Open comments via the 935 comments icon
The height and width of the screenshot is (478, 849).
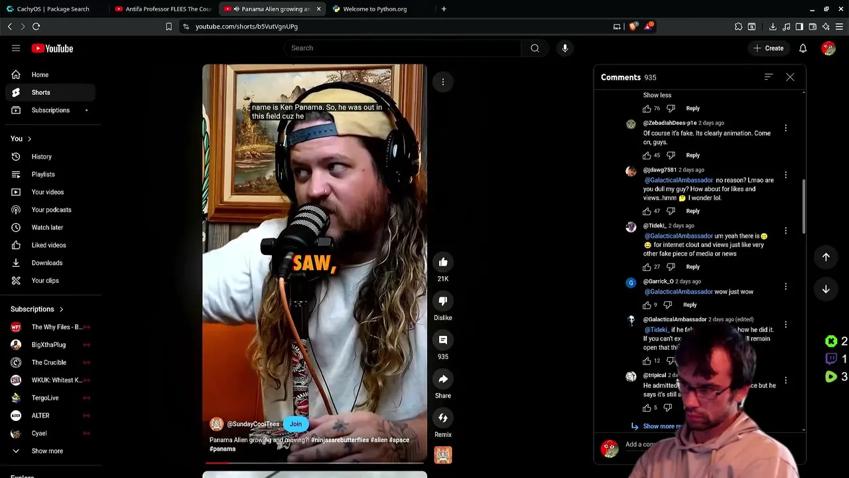(443, 340)
